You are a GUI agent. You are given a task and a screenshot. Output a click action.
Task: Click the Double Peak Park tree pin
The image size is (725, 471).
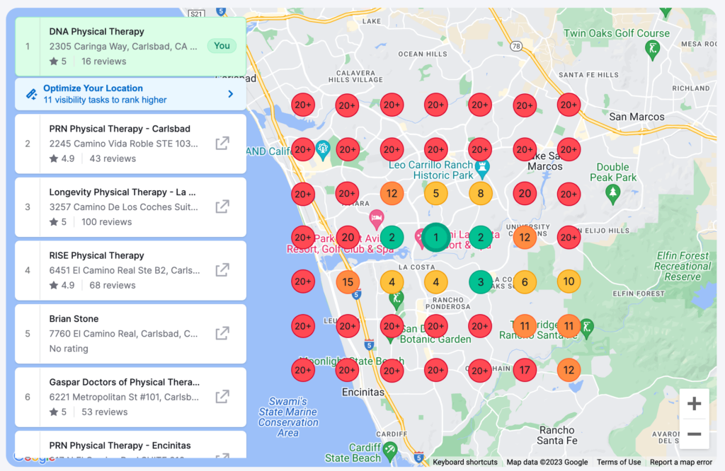coord(612,194)
